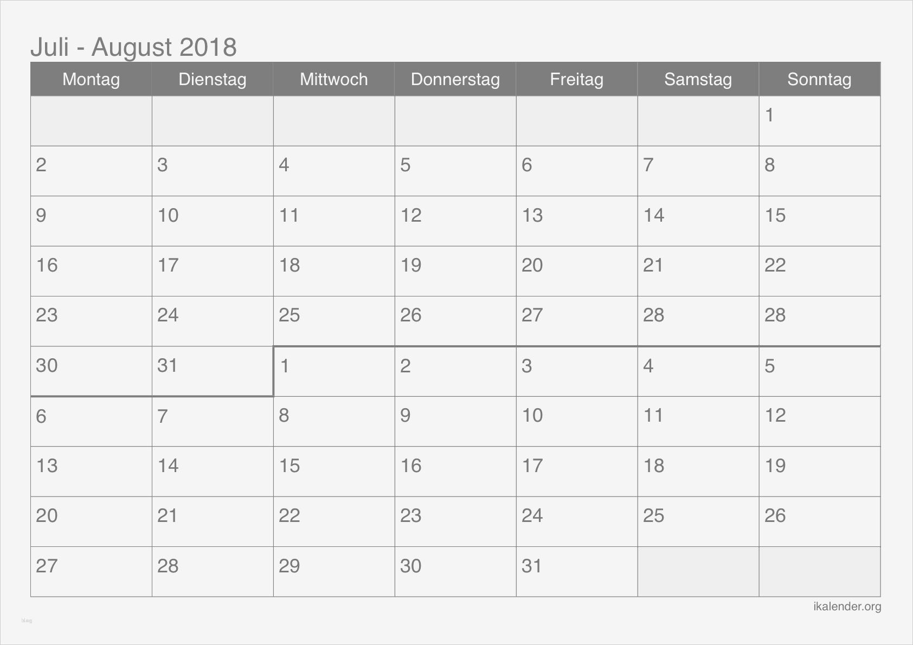Select the Dienstag column header
913x645 pixels.
(x=213, y=80)
